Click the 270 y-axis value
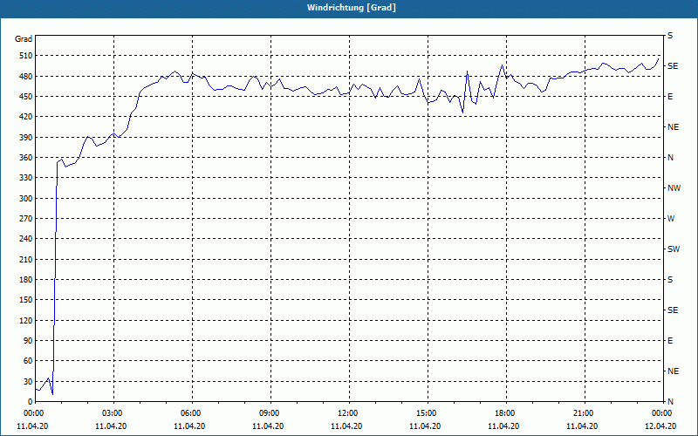This screenshot has width=698, height=436. tap(26, 219)
